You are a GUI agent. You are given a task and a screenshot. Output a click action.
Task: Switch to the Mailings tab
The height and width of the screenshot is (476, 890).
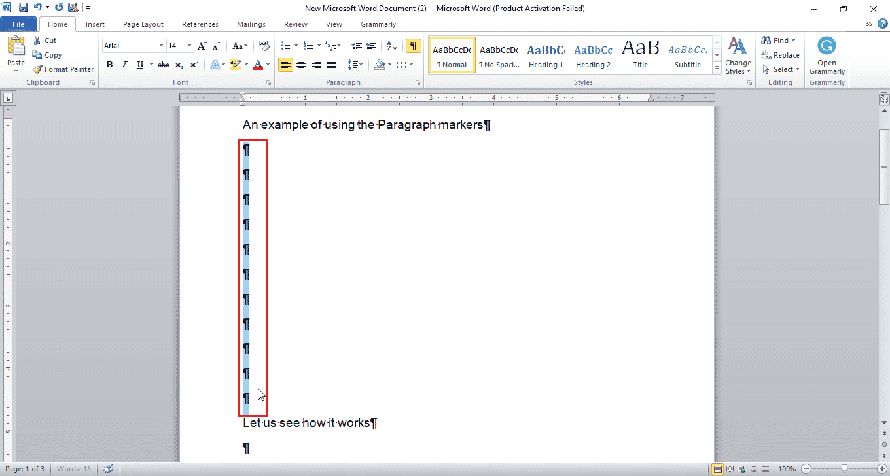[x=251, y=24]
